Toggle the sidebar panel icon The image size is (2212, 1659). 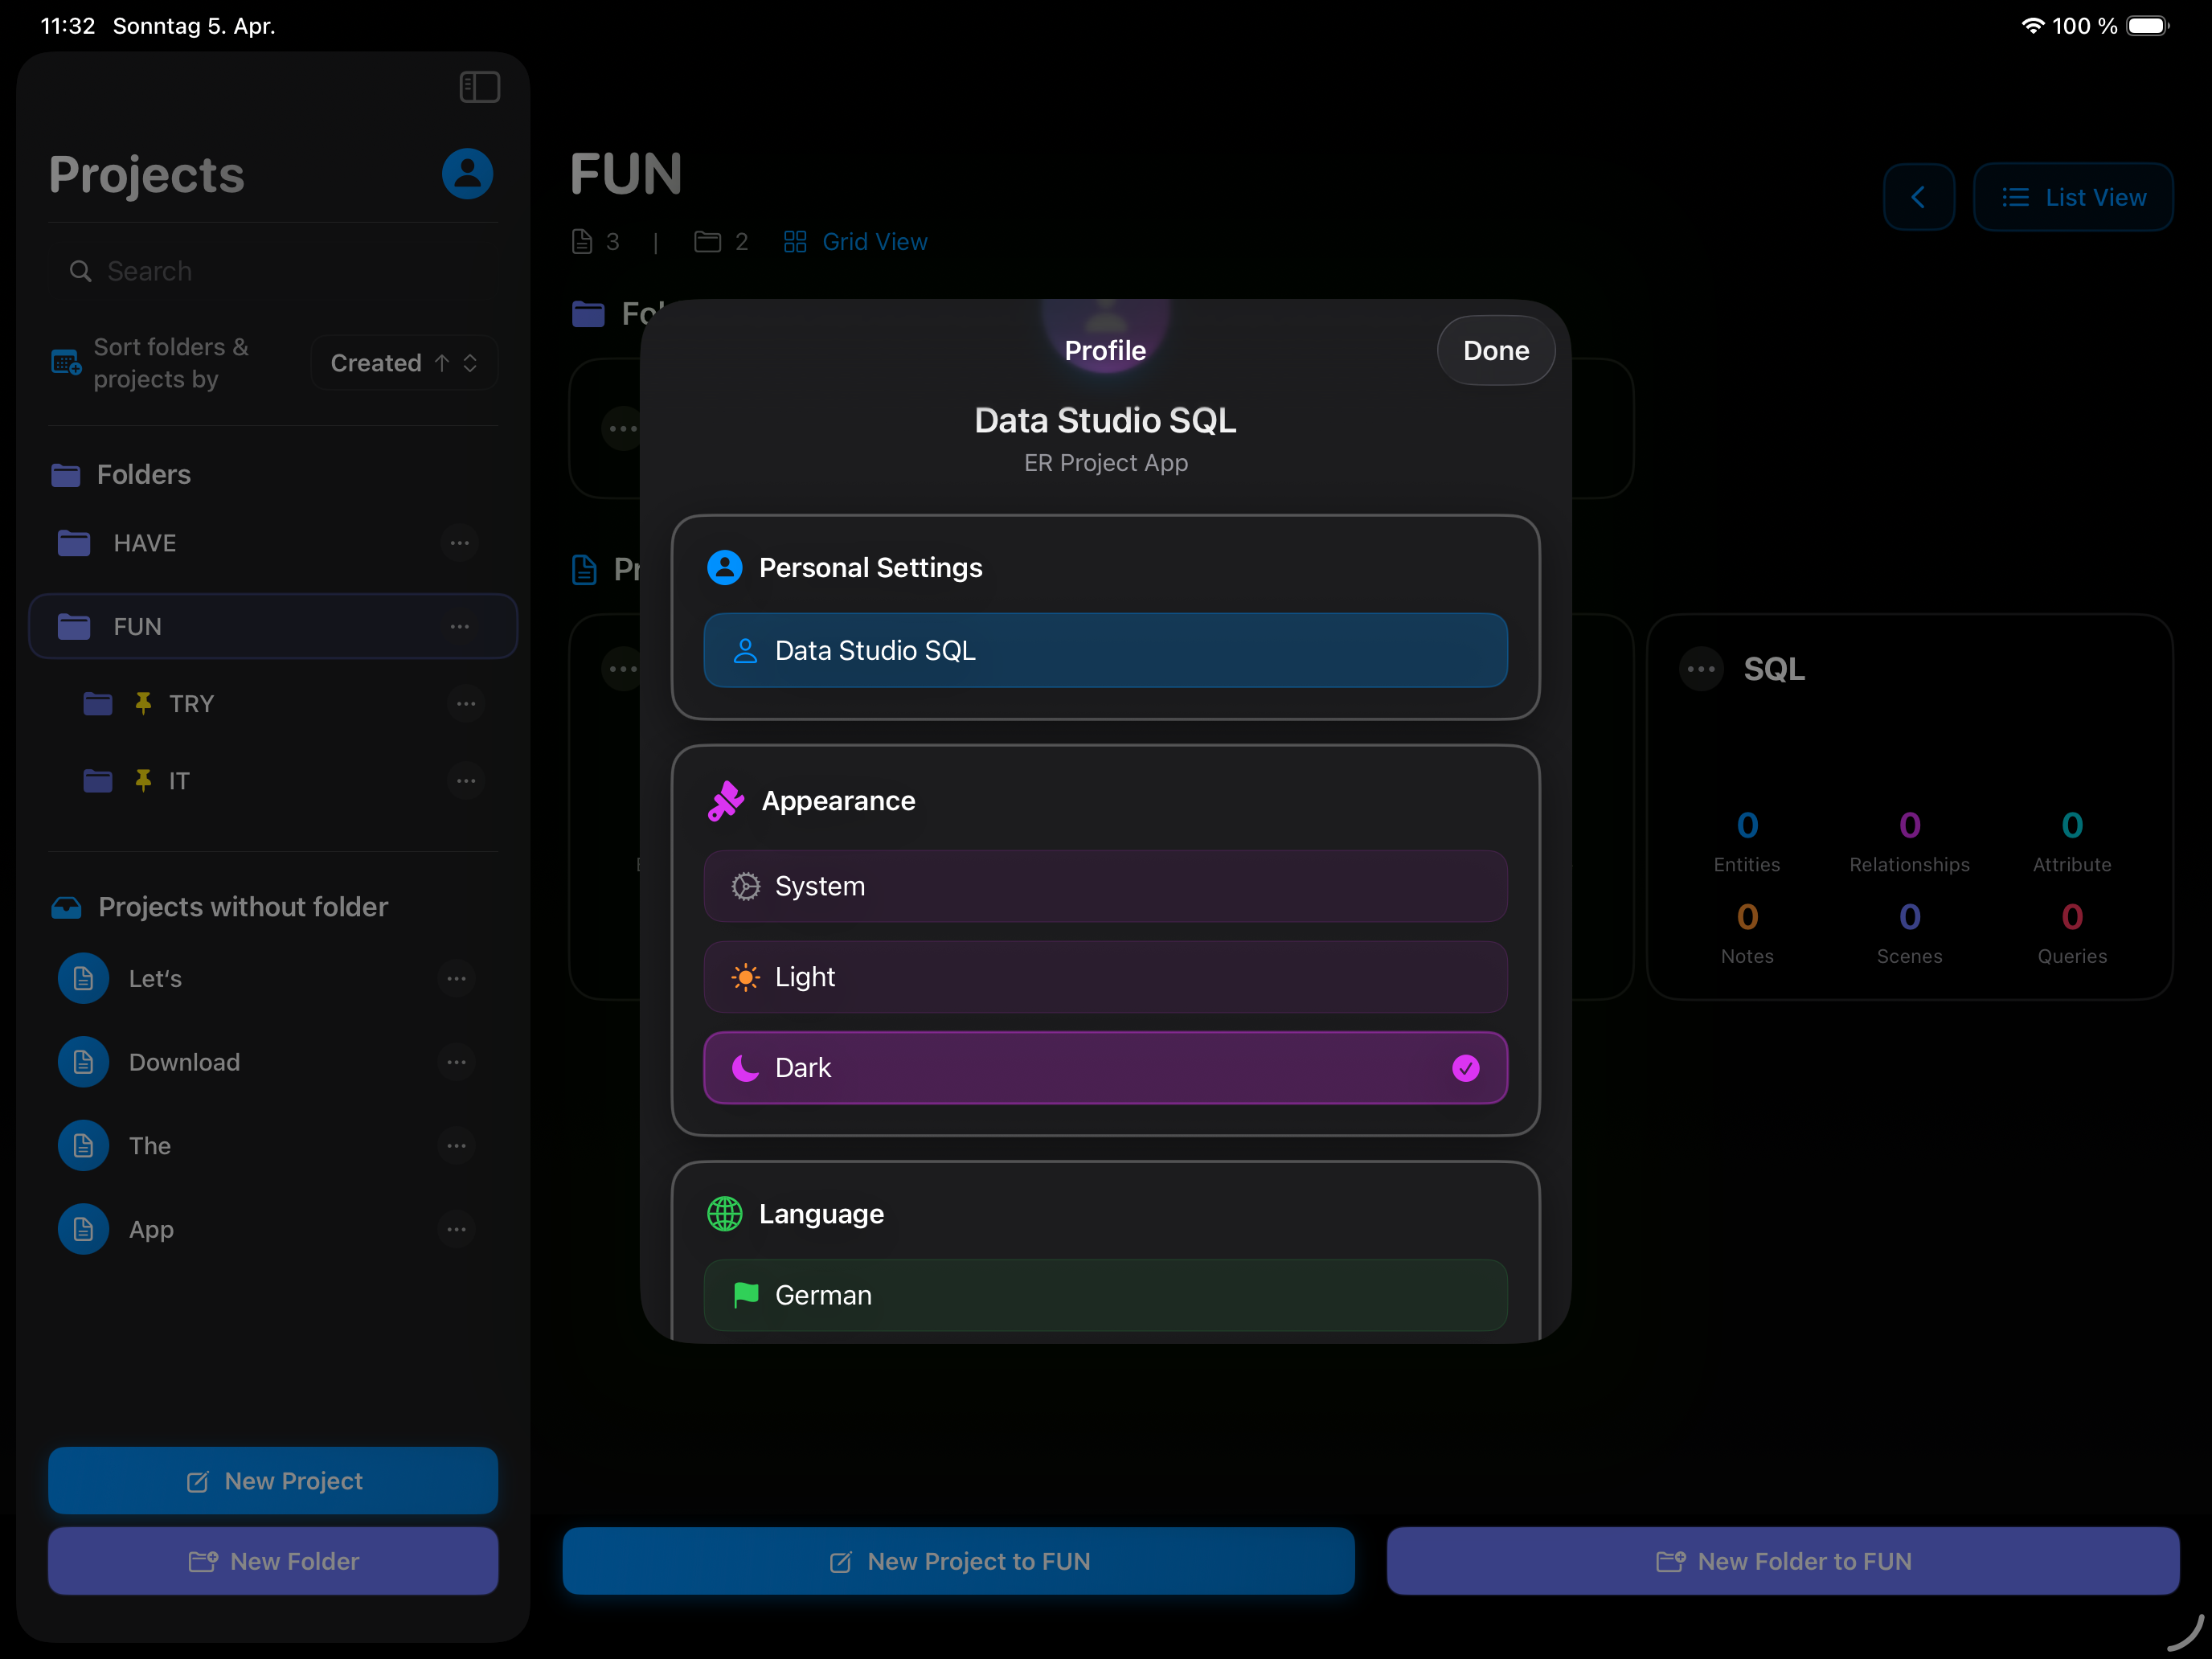[x=479, y=87]
